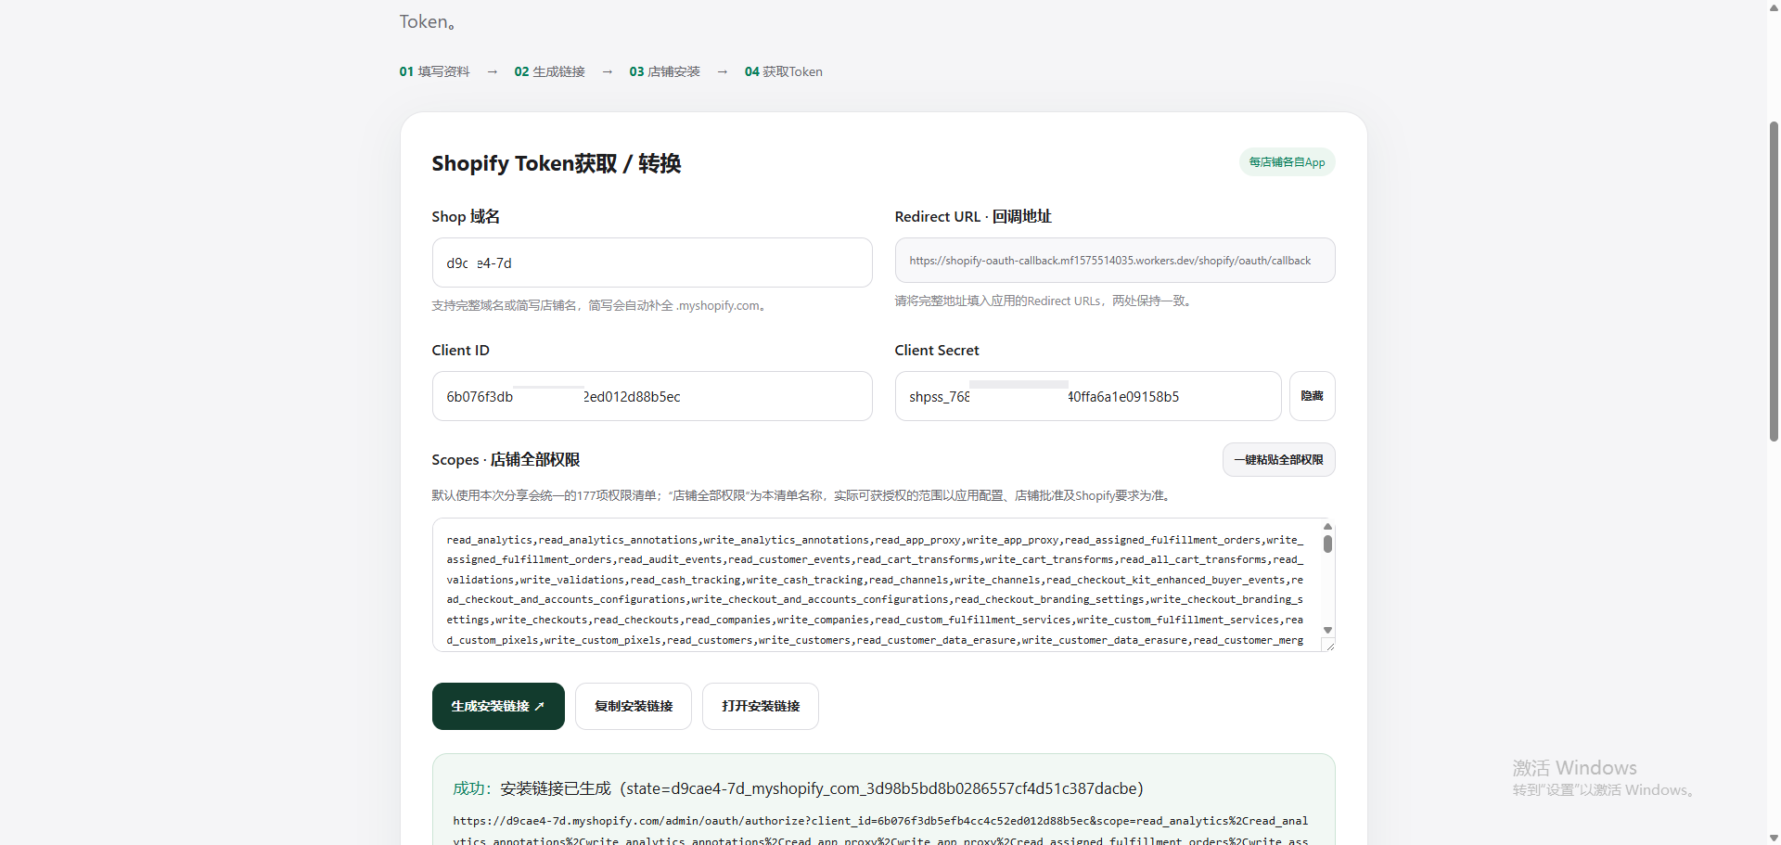Click the scopes textarea resize handle
The image size is (1781, 845).
click(x=1328, y=646)
